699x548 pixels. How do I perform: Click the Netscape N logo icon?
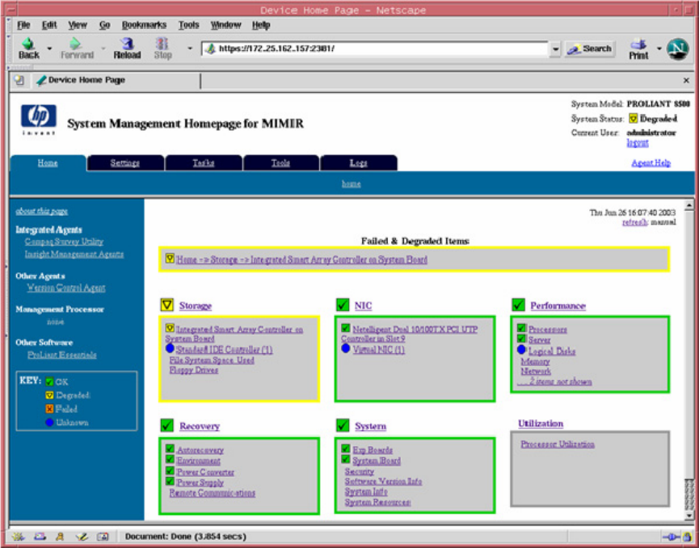pos(678,49)
